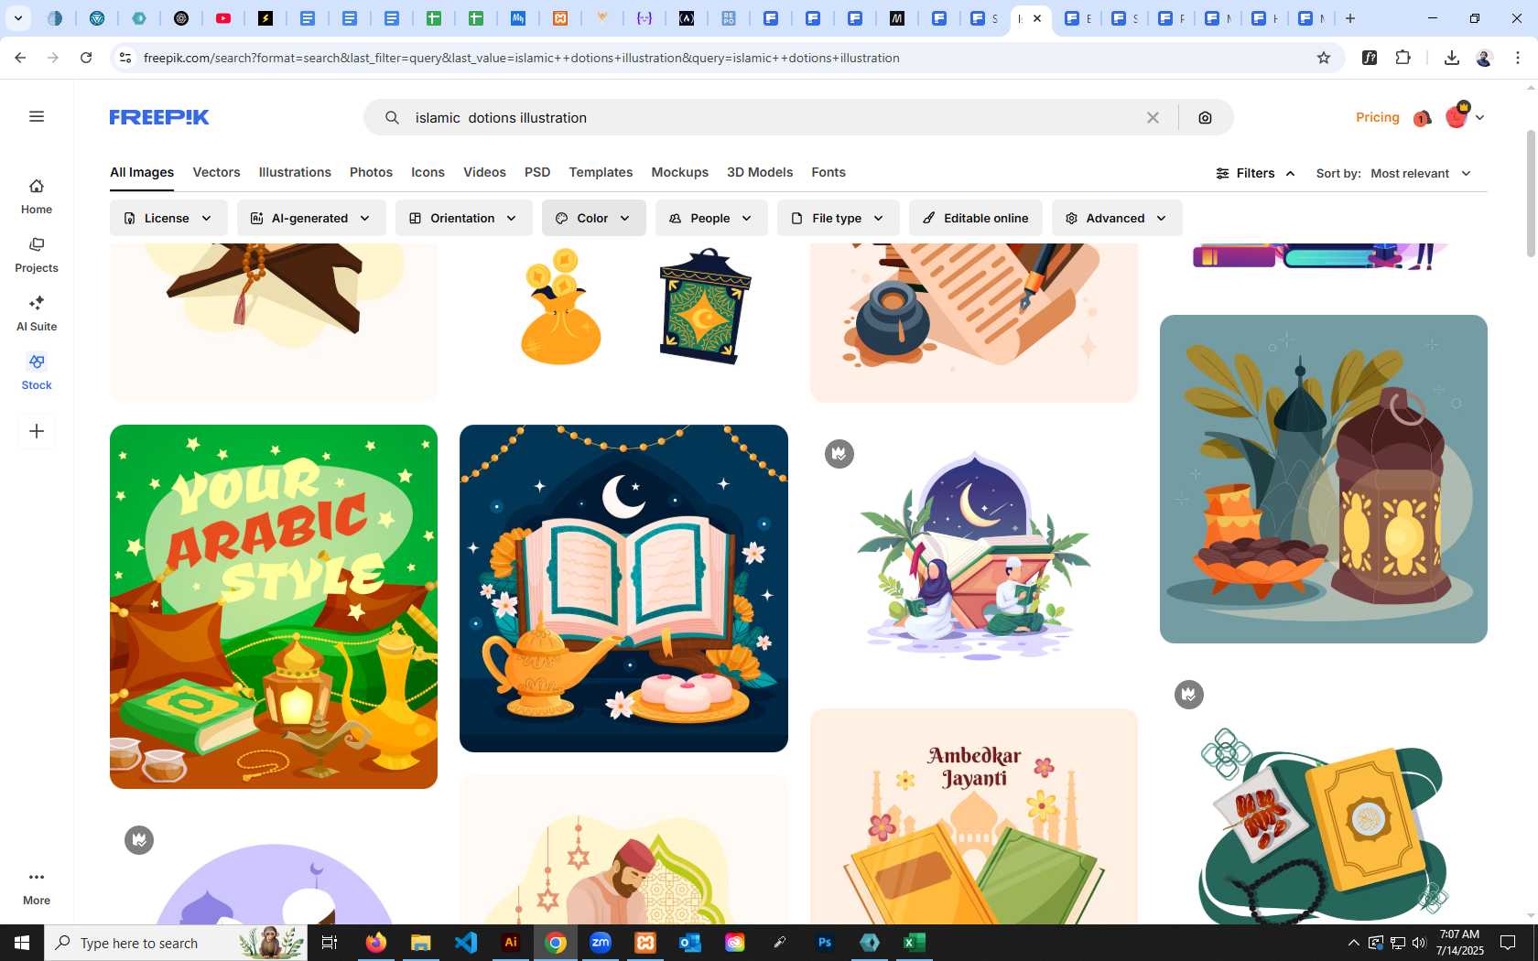1538x961 pixels.
Task: Switch to the Templates tab
Action: [x=601, y=172]
